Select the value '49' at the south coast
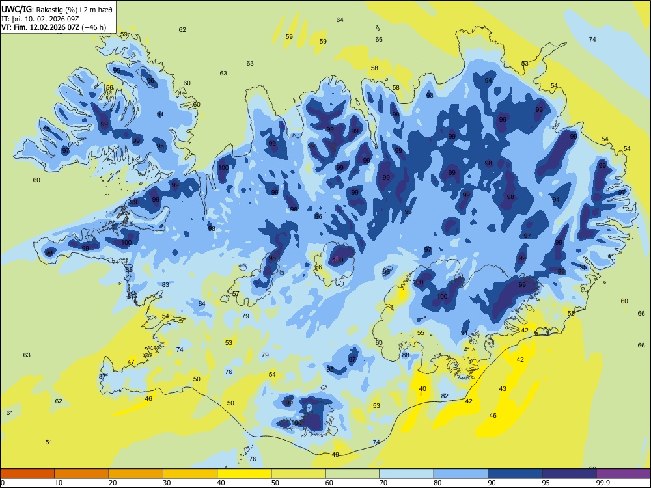Viewport: 651px width, 488px height. click(335, 455)
